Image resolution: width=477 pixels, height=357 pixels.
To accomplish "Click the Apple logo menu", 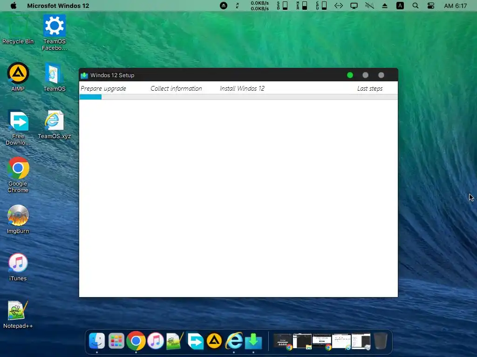I will pos(14,6).
